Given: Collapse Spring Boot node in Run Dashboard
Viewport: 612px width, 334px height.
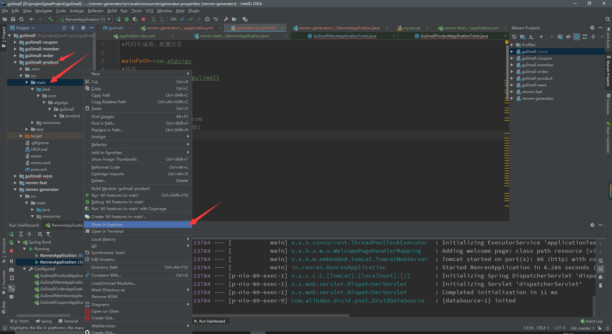Looking at the screenshot, I should coord(19,242).
